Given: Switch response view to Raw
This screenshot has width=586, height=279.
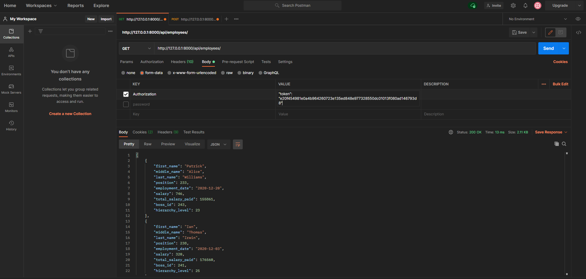Looking at the screenshot, I should [x=148, y=144].
